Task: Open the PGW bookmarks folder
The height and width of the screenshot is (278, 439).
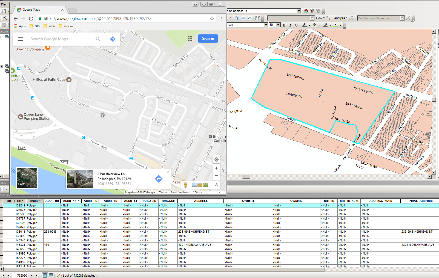Action: pyautogui.click(x=49, y=26)
